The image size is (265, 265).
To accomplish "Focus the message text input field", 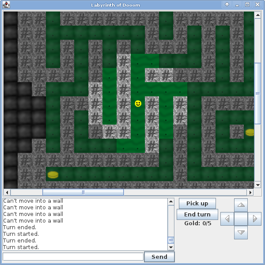I will tap(73, 257).
